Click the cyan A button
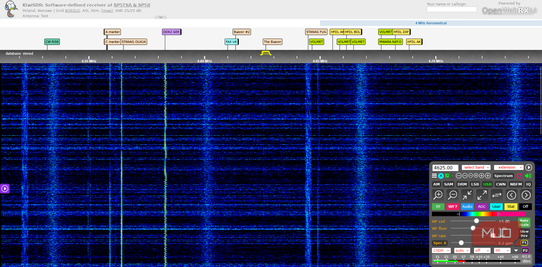 441,176
